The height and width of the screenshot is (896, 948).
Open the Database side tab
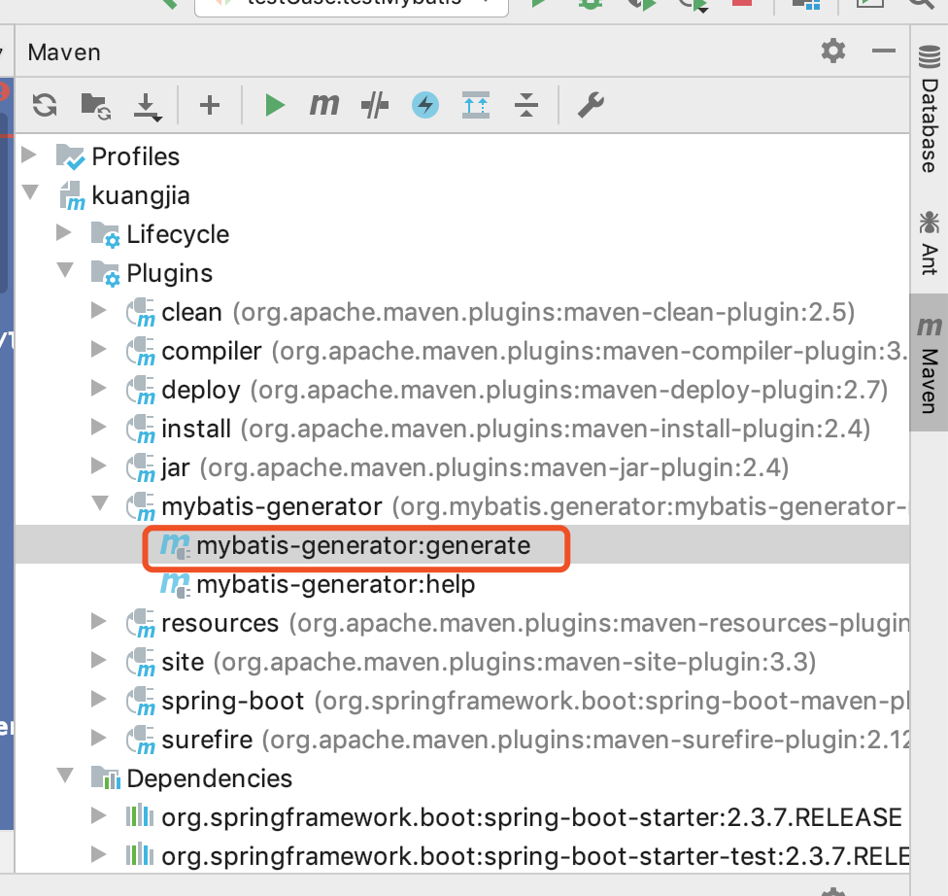coord(930,109)
